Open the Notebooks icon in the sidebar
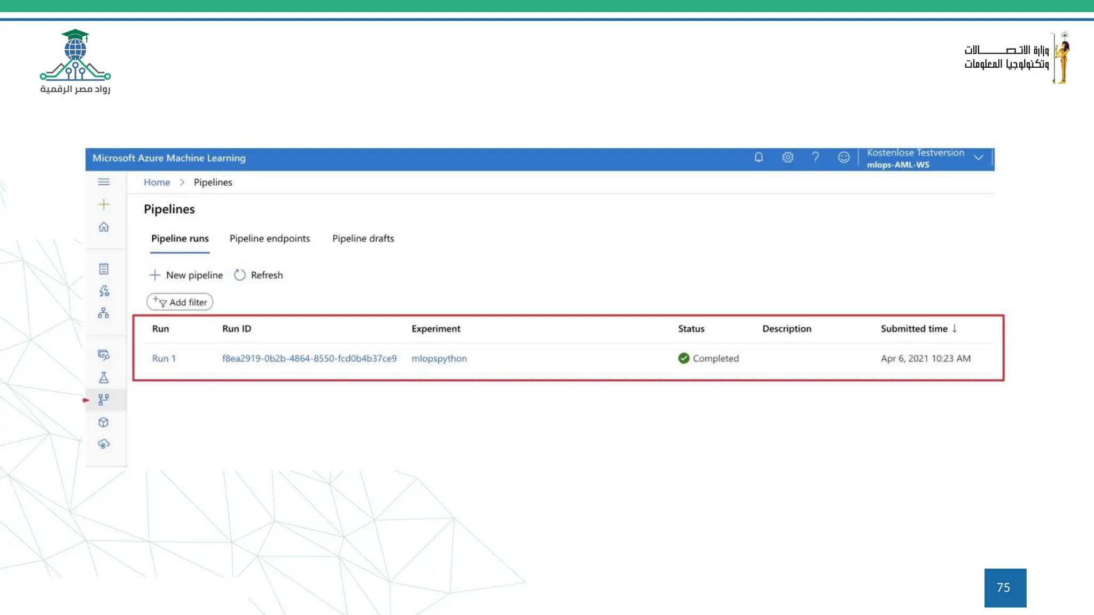 pos(104,269)
